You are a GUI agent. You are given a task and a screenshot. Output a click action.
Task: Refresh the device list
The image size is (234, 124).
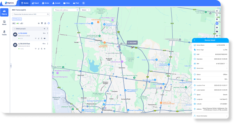(x=49, y=23)
